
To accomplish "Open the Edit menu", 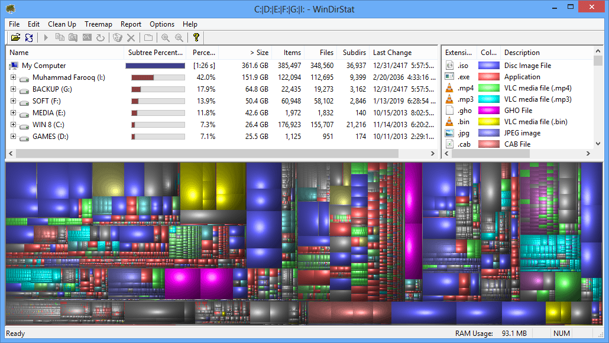I will [33, 24].
